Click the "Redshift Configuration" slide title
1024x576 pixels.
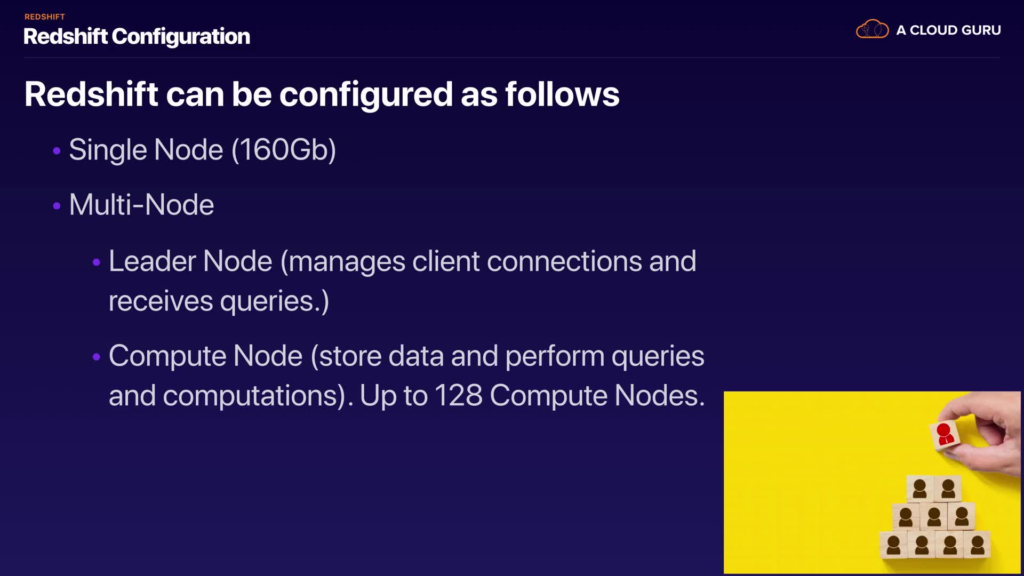(x=137, y=36)
